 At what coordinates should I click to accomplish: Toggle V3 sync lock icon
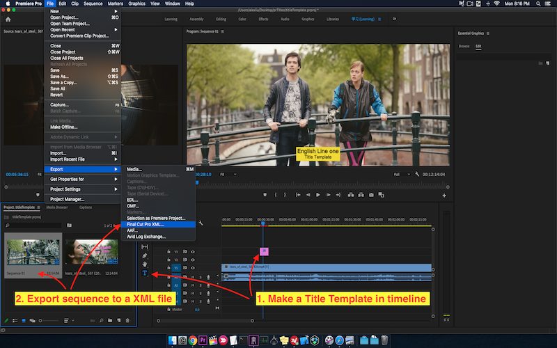click(185, 252)
